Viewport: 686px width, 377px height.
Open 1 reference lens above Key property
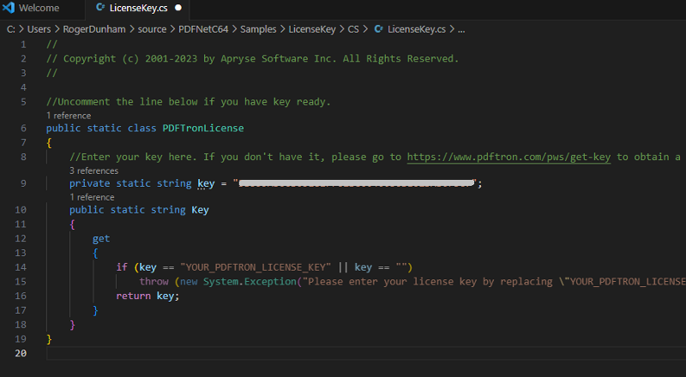point(92,197)
